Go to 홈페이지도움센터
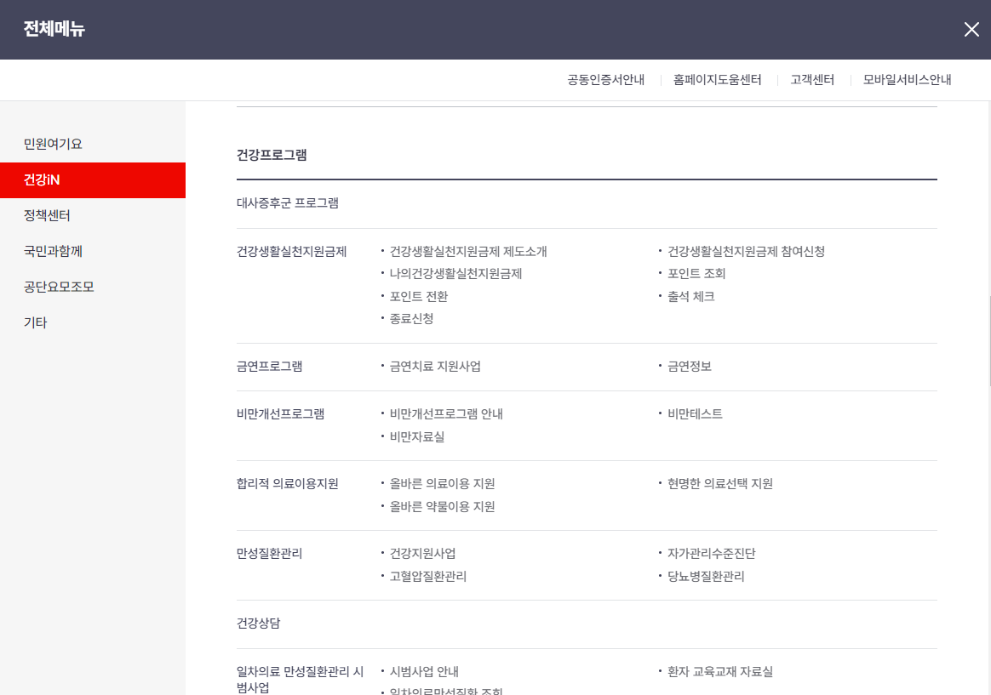This screenshot has height=695, width=991. (x=718, y=79)
